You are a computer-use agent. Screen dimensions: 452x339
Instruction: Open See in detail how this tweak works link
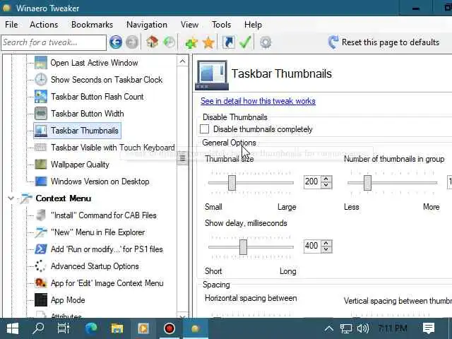tap(258, 101)
